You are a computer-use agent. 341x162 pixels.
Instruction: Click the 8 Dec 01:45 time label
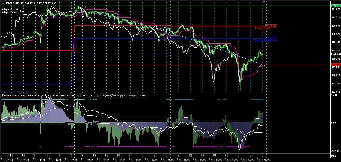[x=86, y=159]
